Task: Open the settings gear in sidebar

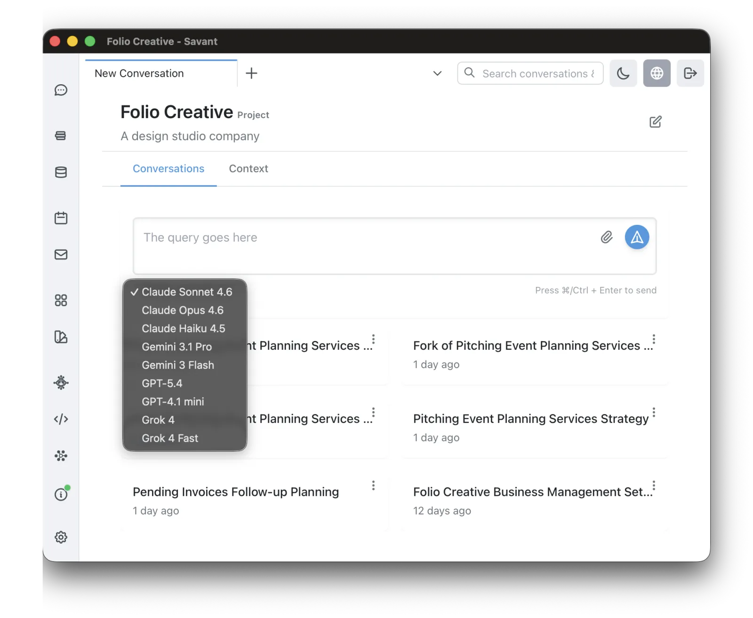Action: click(61, 537)
